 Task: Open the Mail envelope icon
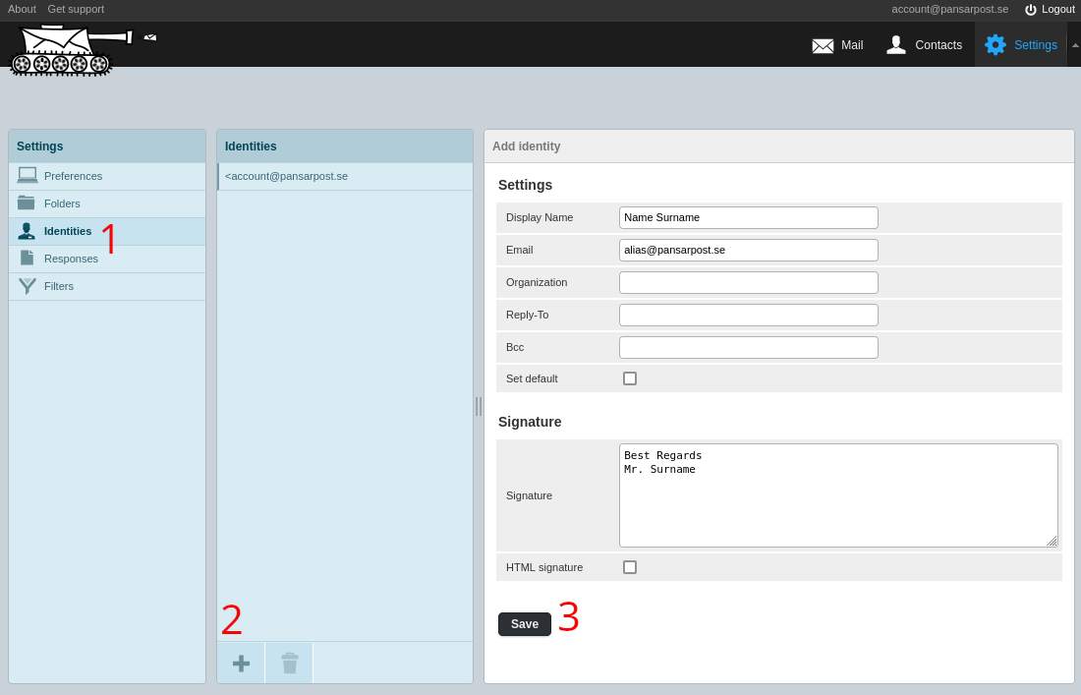[x=823, y=45]
